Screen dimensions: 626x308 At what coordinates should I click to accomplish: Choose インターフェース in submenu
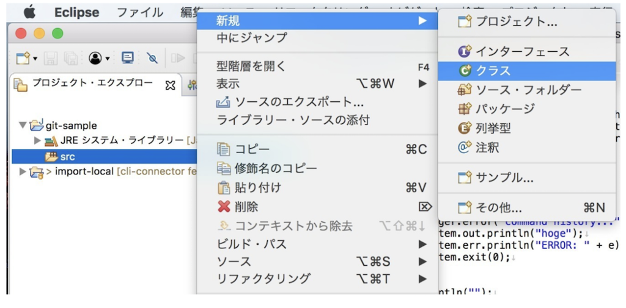(x=527, y=51)
